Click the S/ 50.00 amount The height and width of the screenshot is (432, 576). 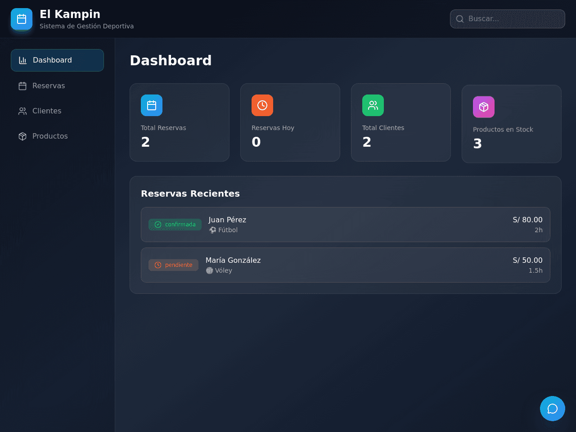coord(527,260)
